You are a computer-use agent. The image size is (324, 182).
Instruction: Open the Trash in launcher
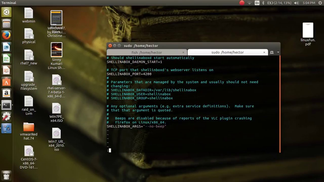[x=6, y=175]
